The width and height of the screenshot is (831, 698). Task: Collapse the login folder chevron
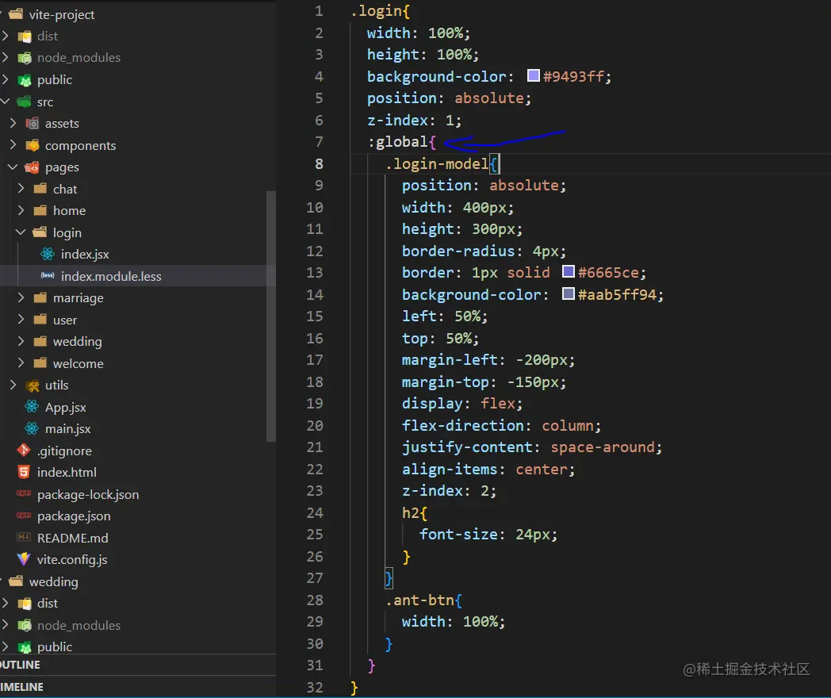(x=21, y=232)
